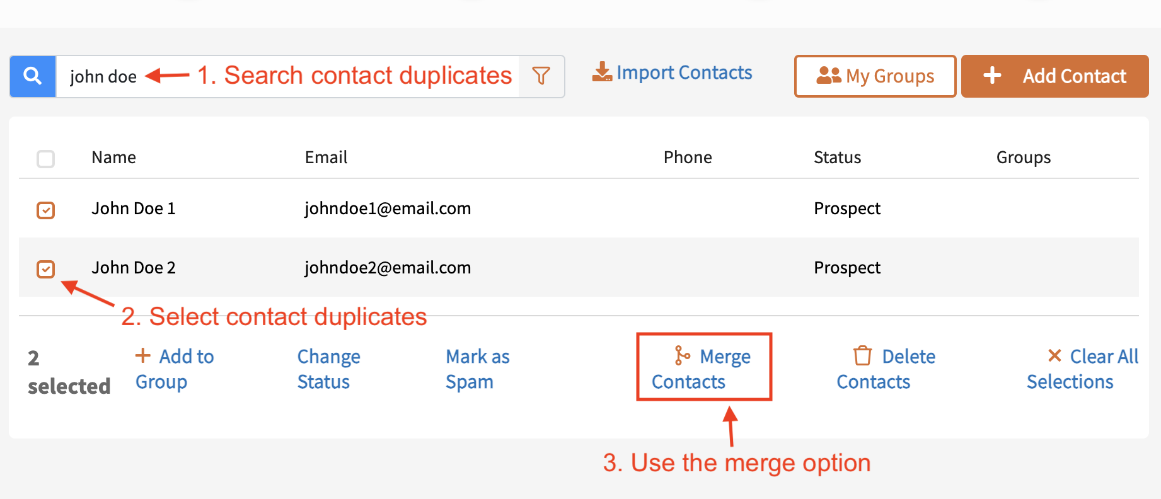Click the Mark as Spam link
The width and height of the screenshot is (1161, 499).
tap(477, 369)
